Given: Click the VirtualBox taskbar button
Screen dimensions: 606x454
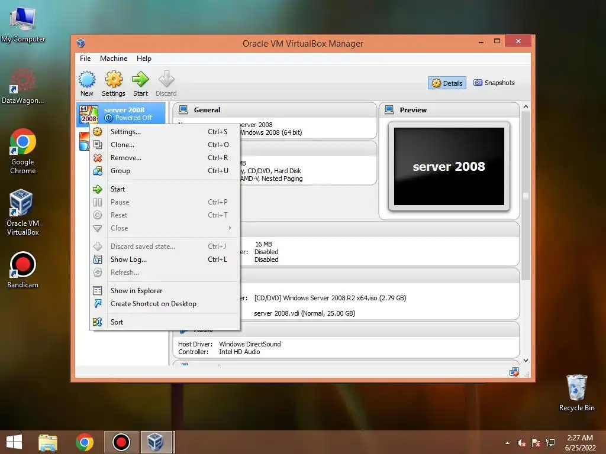Looking at the screenshot, I should (x=156, y=442).
